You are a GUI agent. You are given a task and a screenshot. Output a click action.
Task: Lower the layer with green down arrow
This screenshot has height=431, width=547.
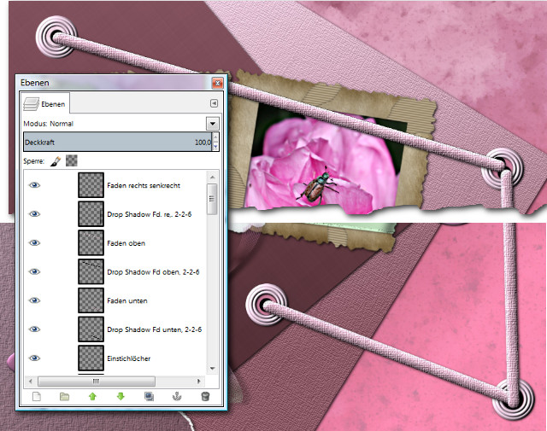[121, 396]
